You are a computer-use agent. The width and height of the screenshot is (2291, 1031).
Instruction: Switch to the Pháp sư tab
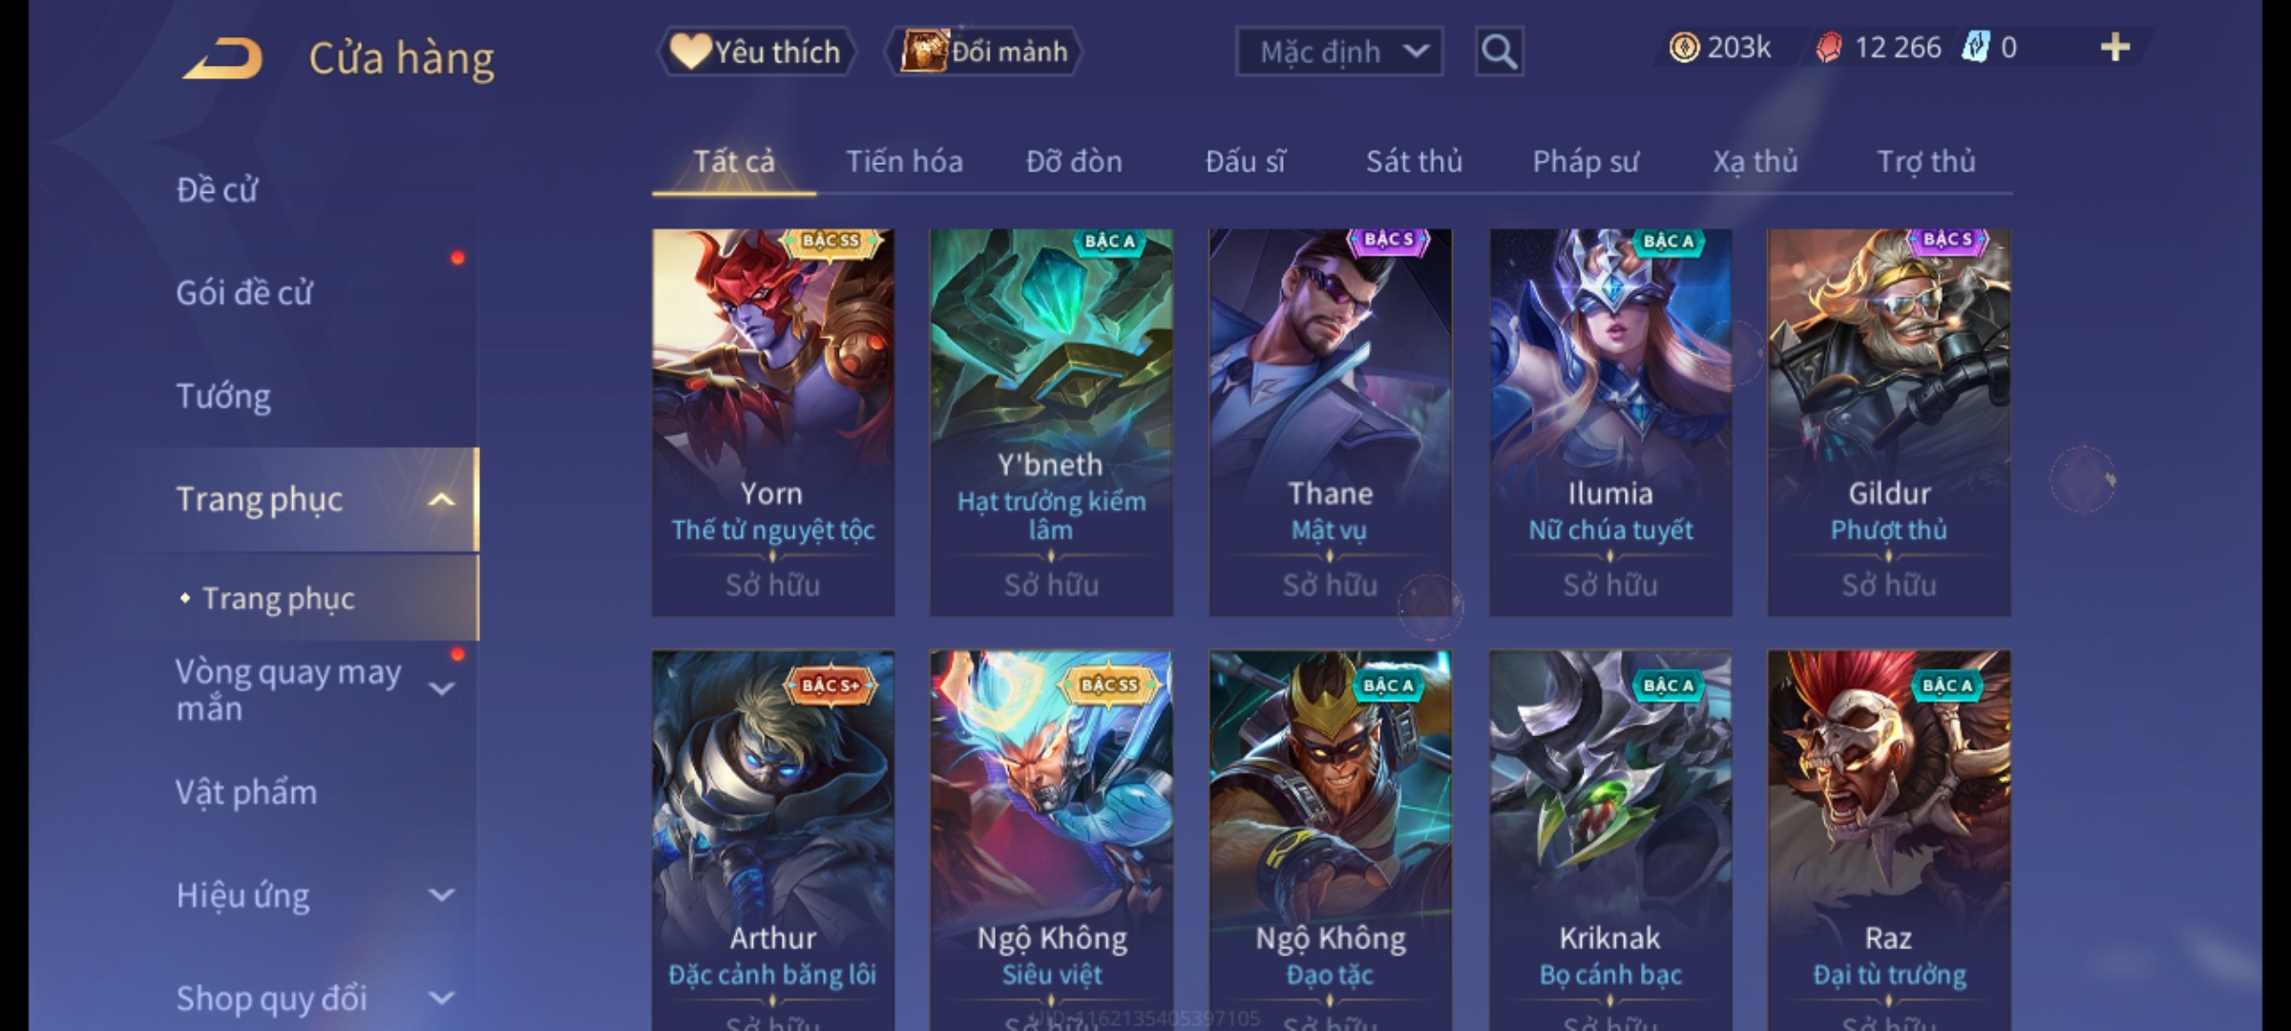point(1586,161)
